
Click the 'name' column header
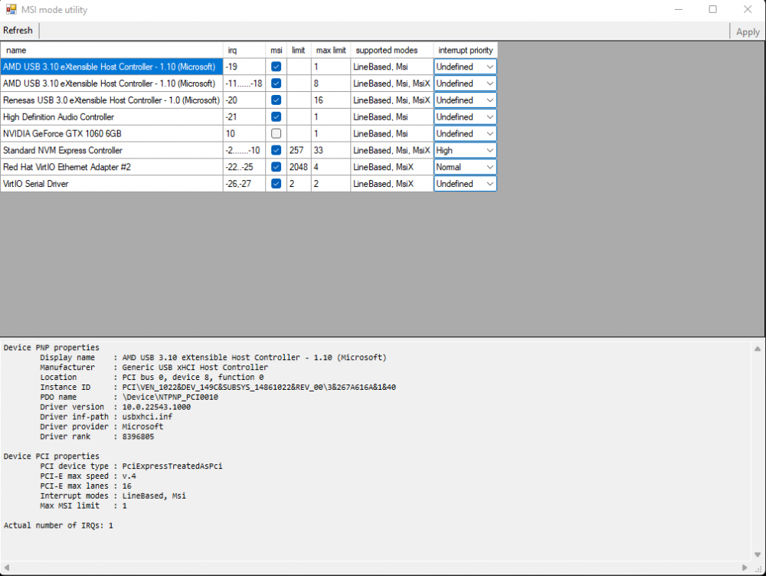[112, 51]
